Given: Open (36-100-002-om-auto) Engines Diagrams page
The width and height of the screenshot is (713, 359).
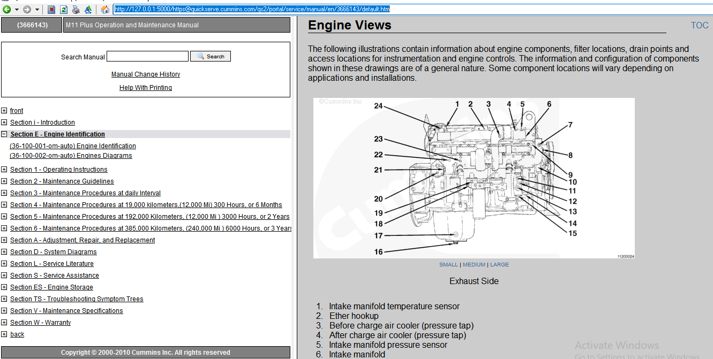Looking at the screenshot, I should point(71,156).
